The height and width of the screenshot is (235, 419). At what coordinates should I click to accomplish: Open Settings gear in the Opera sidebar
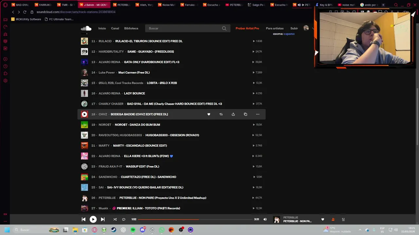click(5, 81)
